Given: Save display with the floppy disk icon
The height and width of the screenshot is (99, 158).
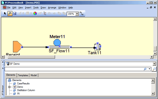Looking at the screenshot, I should coord(15,13).
